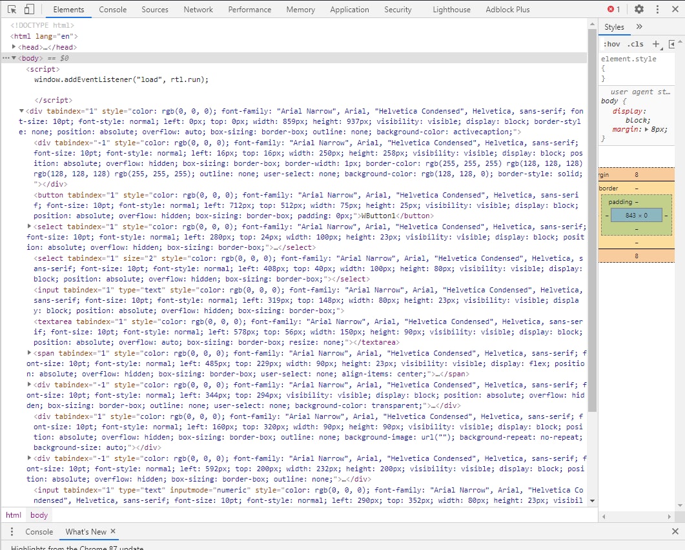Select the script element node
This screenshot has height=550, width=685.
[43, 69]
